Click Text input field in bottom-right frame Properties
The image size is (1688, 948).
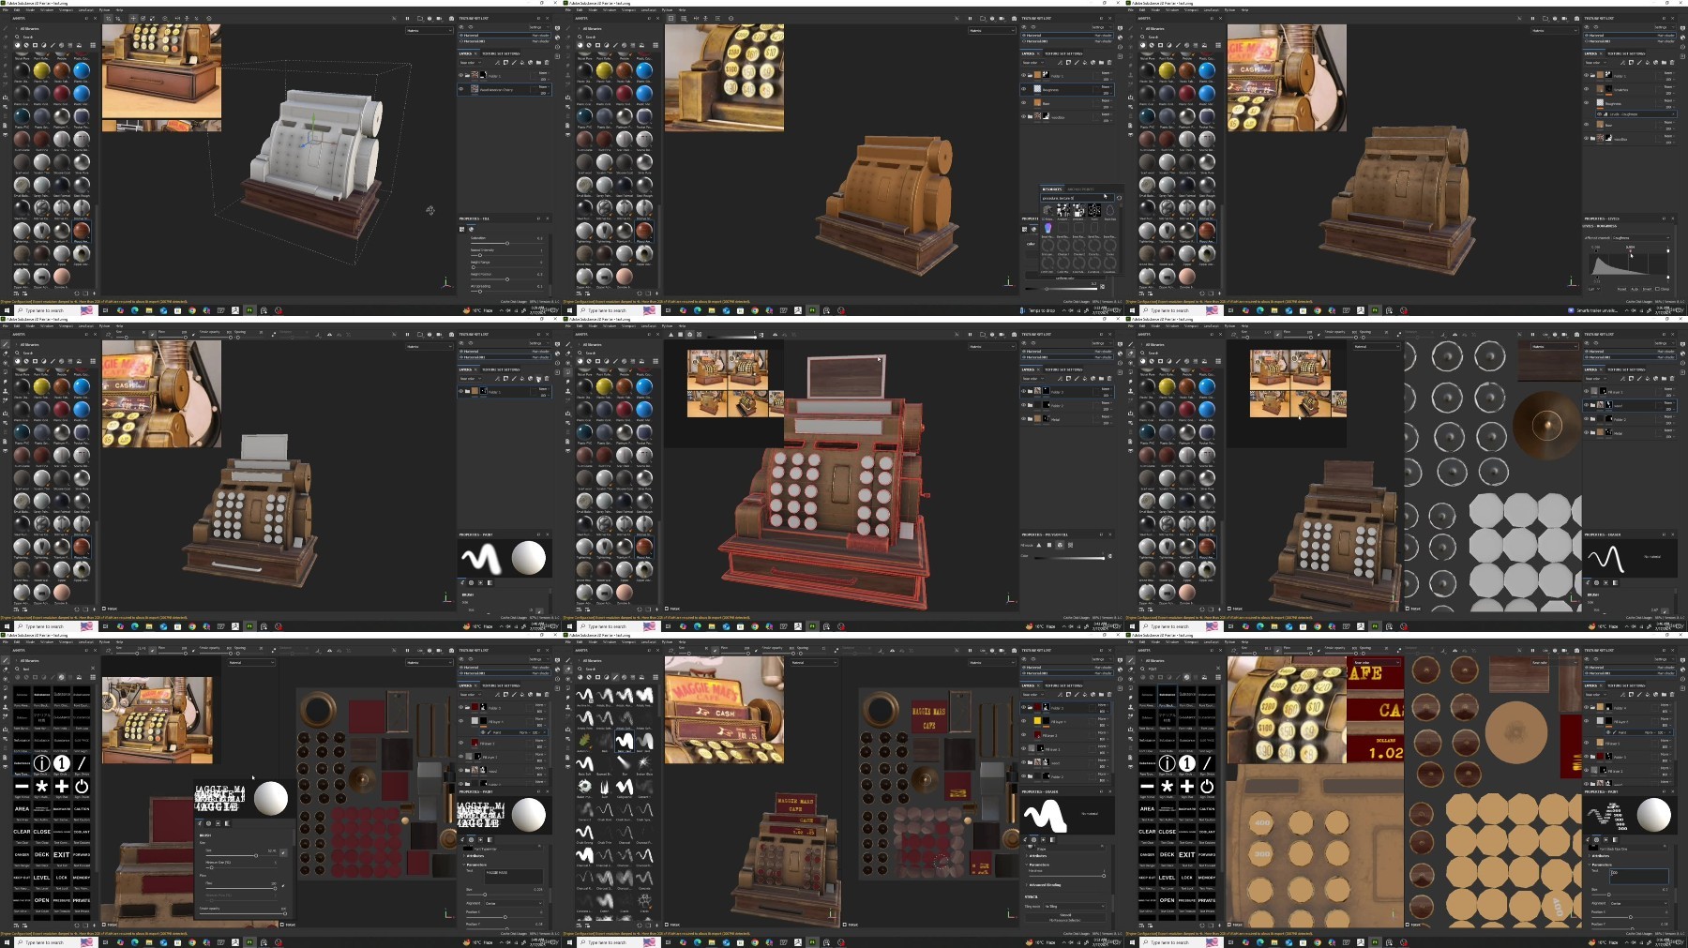(x=1639, y=877)
